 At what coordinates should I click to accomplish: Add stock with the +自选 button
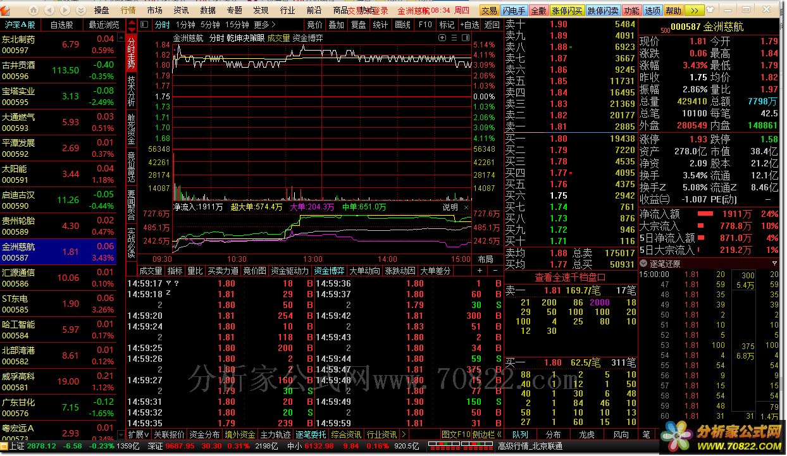469,25
